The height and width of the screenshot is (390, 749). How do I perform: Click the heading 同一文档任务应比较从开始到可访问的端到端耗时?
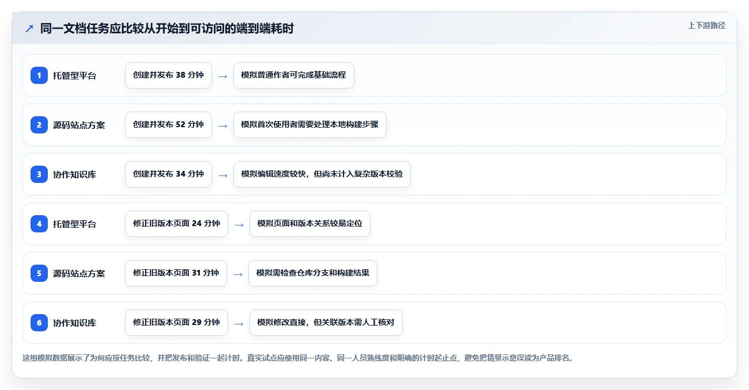[x=167, y=28]
